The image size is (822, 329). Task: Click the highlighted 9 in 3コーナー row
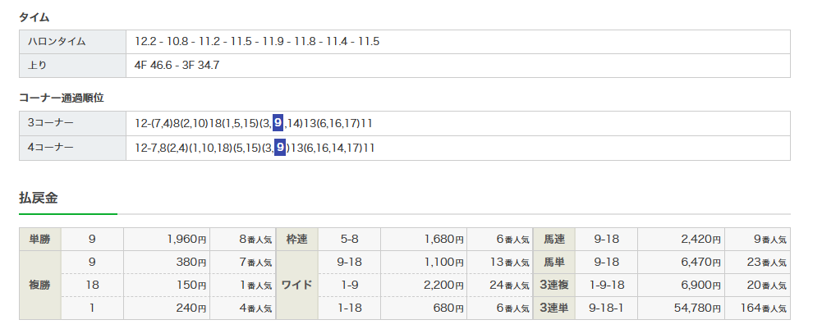pyautogui.click(x=279, y=123)
